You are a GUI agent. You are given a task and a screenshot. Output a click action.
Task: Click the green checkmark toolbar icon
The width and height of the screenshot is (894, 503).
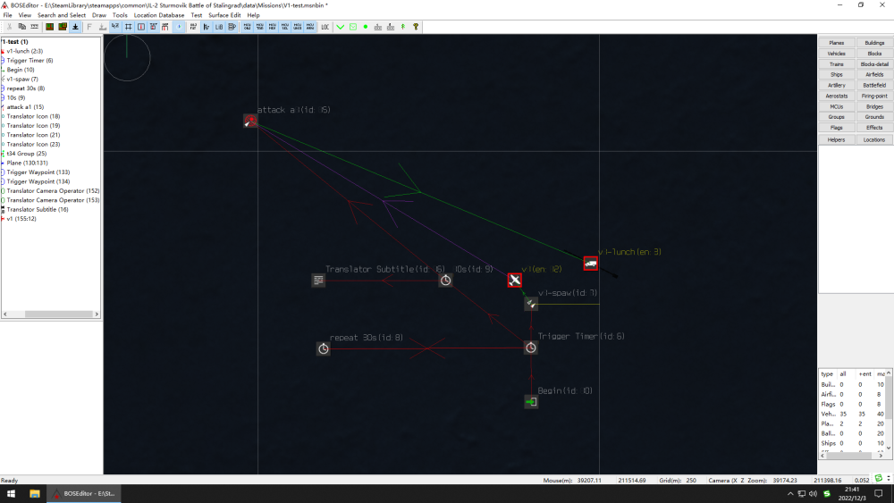click(x=341, y=27)
